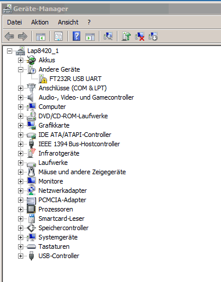This screenshot has width=221, height=282.
Task: Expand the USB-Controller category
Action: click(20, 256)
